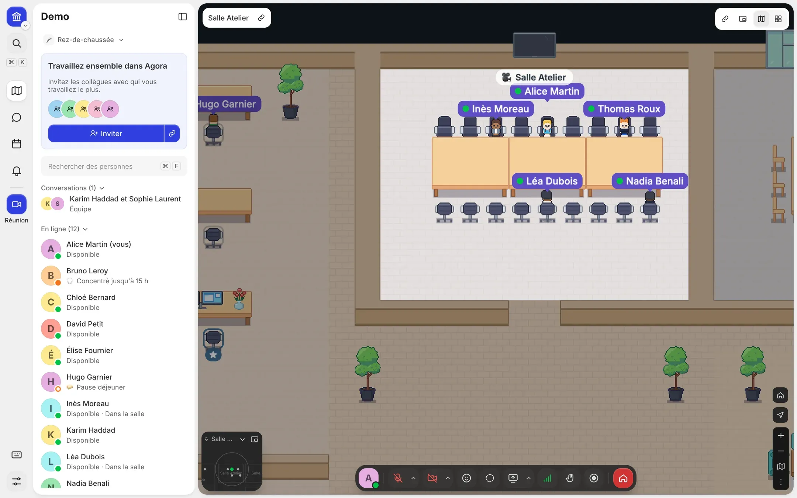Toggle the recording button
Image resolution: width=797 pixels, height=498 pixels.
tap(594, 478)
